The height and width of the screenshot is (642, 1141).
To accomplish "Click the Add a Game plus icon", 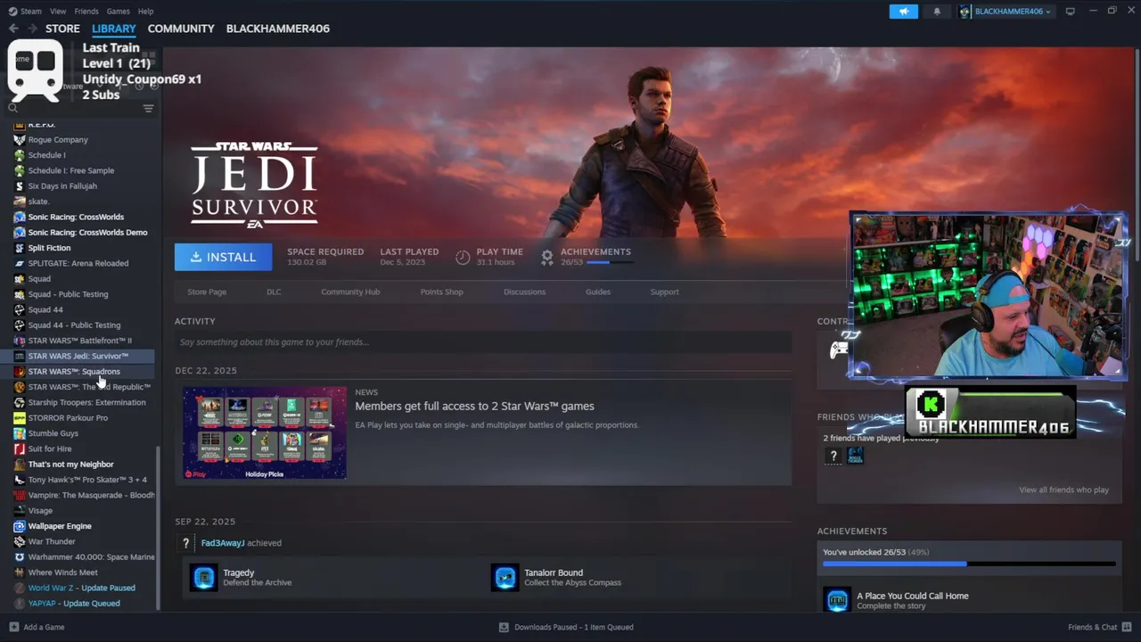I will point(13,627).
